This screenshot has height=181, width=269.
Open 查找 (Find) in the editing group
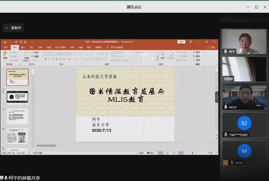(x=197, y=52)
